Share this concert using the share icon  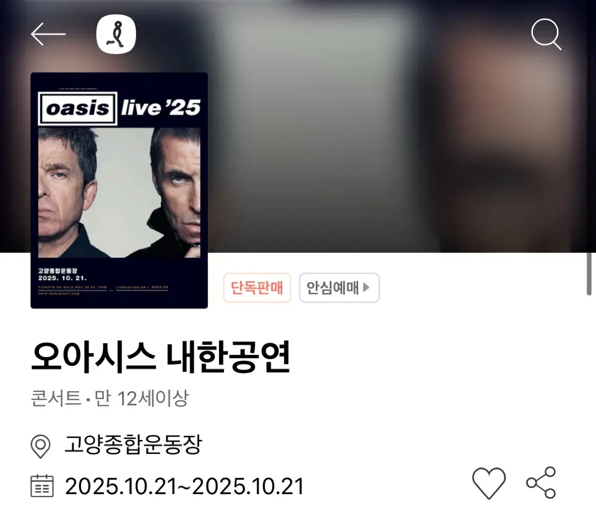(541, 482)
